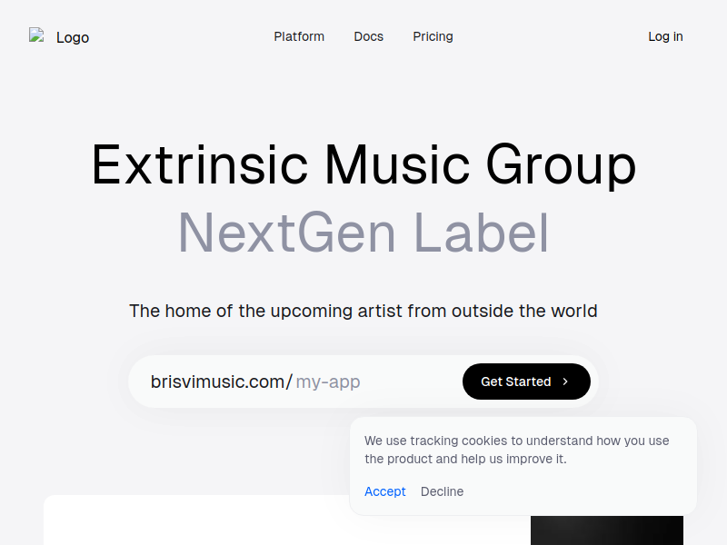Screen dimensions: 727x545
Task: Click the Get Started button
Action: click(526, 381)
